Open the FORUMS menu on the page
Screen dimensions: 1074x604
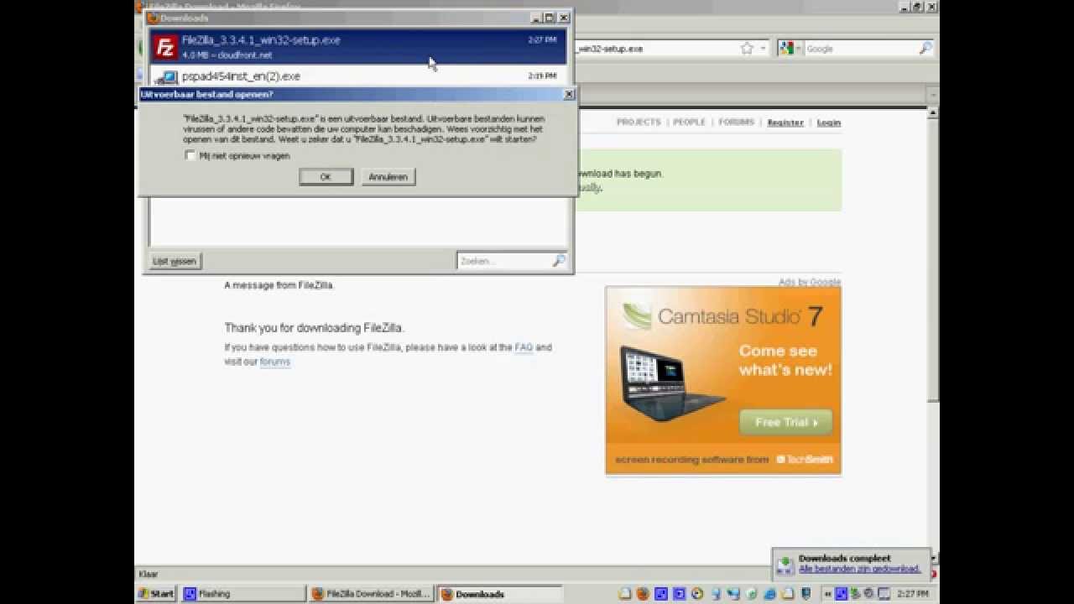pos(736,122)
